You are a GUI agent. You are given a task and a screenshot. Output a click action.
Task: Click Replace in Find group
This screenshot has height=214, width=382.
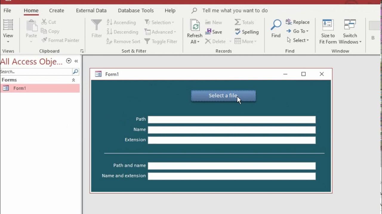(x=298, y=22)
